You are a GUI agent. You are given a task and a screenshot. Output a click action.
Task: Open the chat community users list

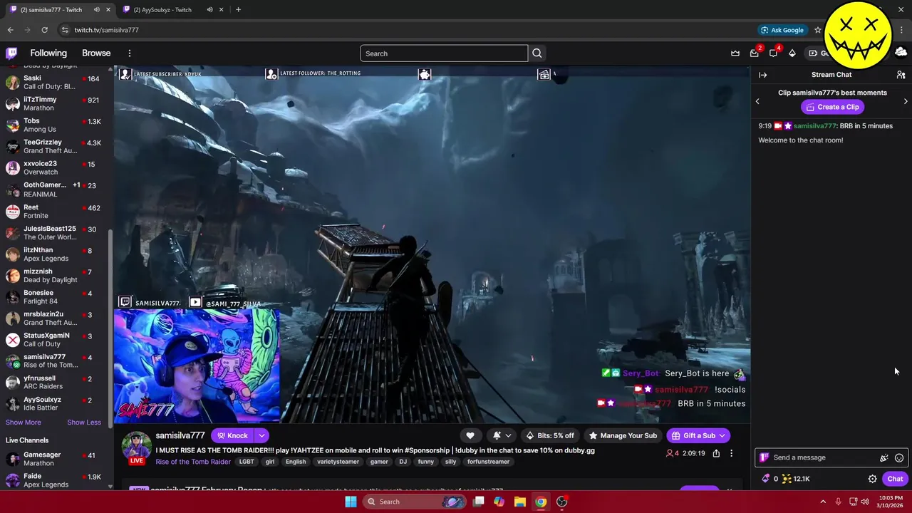coord(901,75)
